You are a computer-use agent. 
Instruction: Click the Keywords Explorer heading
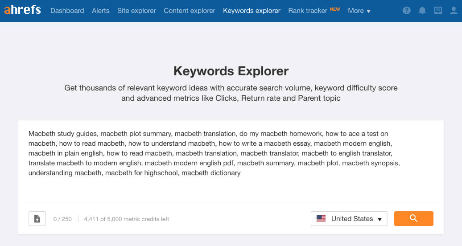point(231,71)
